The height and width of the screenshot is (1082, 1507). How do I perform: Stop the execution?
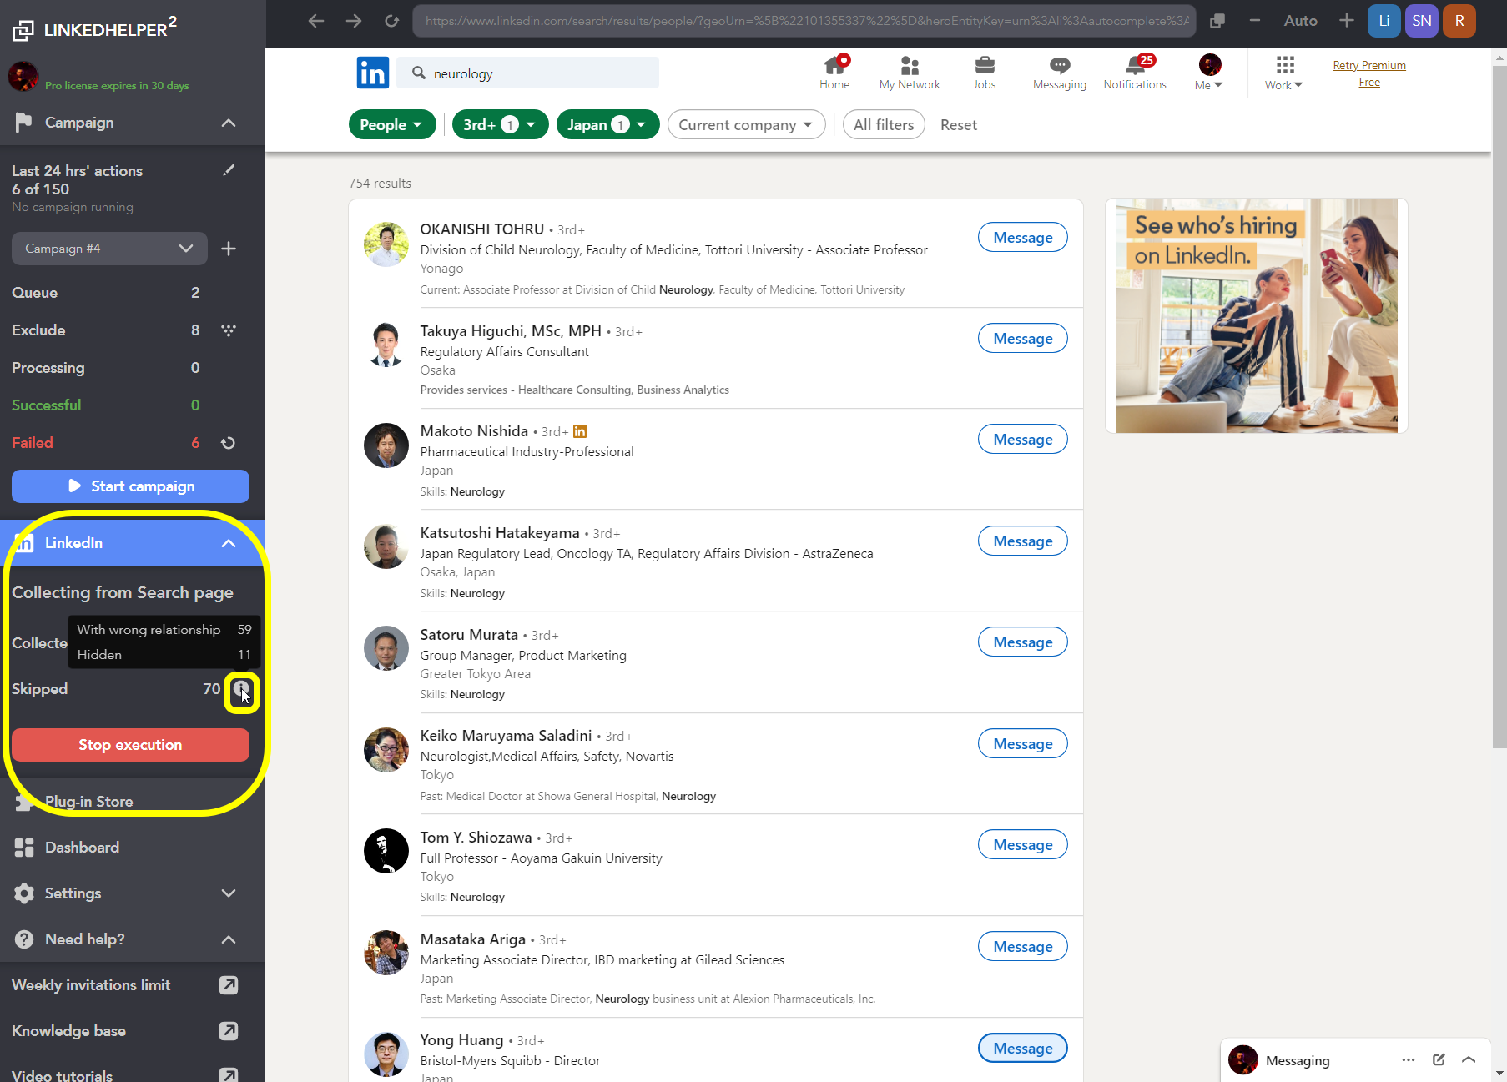(x=130, y=745)
